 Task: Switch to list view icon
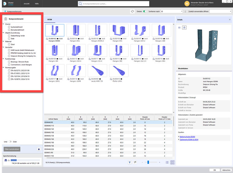(x=167, y=163)
